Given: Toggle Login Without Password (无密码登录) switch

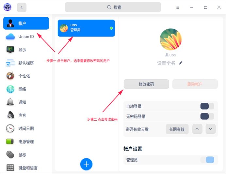Looking at the screenshot, I should pyautogui.click(x=207, y=116).
